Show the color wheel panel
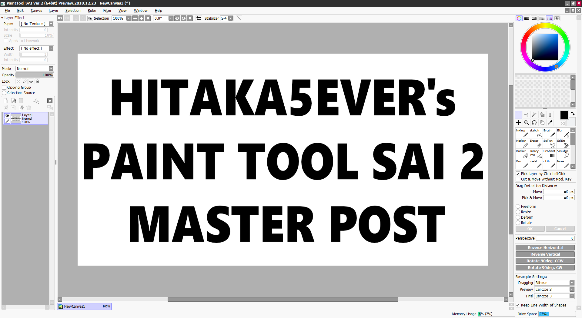 point(519,18)
